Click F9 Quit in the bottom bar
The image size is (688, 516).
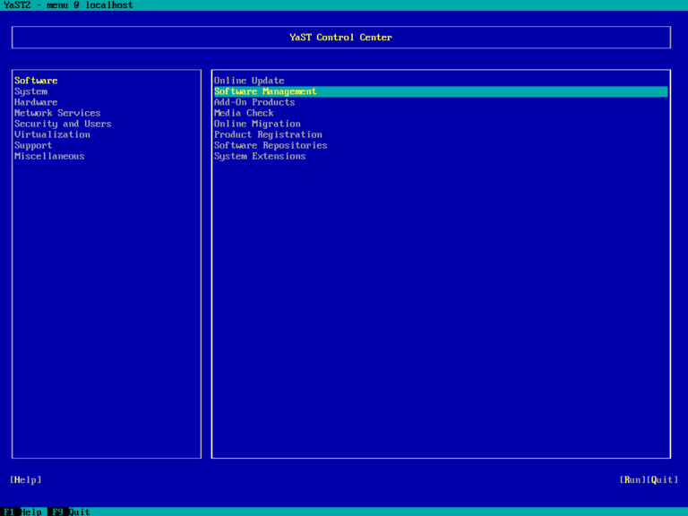tap(69, 512)
